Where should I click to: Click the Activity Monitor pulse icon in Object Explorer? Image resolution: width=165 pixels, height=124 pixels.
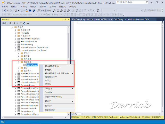pyautogui.click(x=28, y=23)
